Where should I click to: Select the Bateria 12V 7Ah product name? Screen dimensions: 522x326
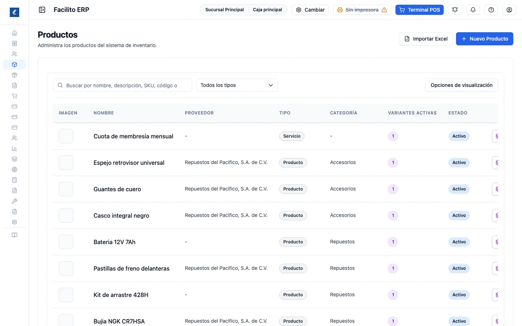point(115,242)
